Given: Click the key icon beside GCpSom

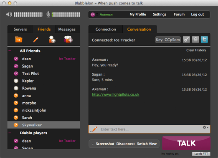Looking at the screenshot, I should (x=186, y=40).
